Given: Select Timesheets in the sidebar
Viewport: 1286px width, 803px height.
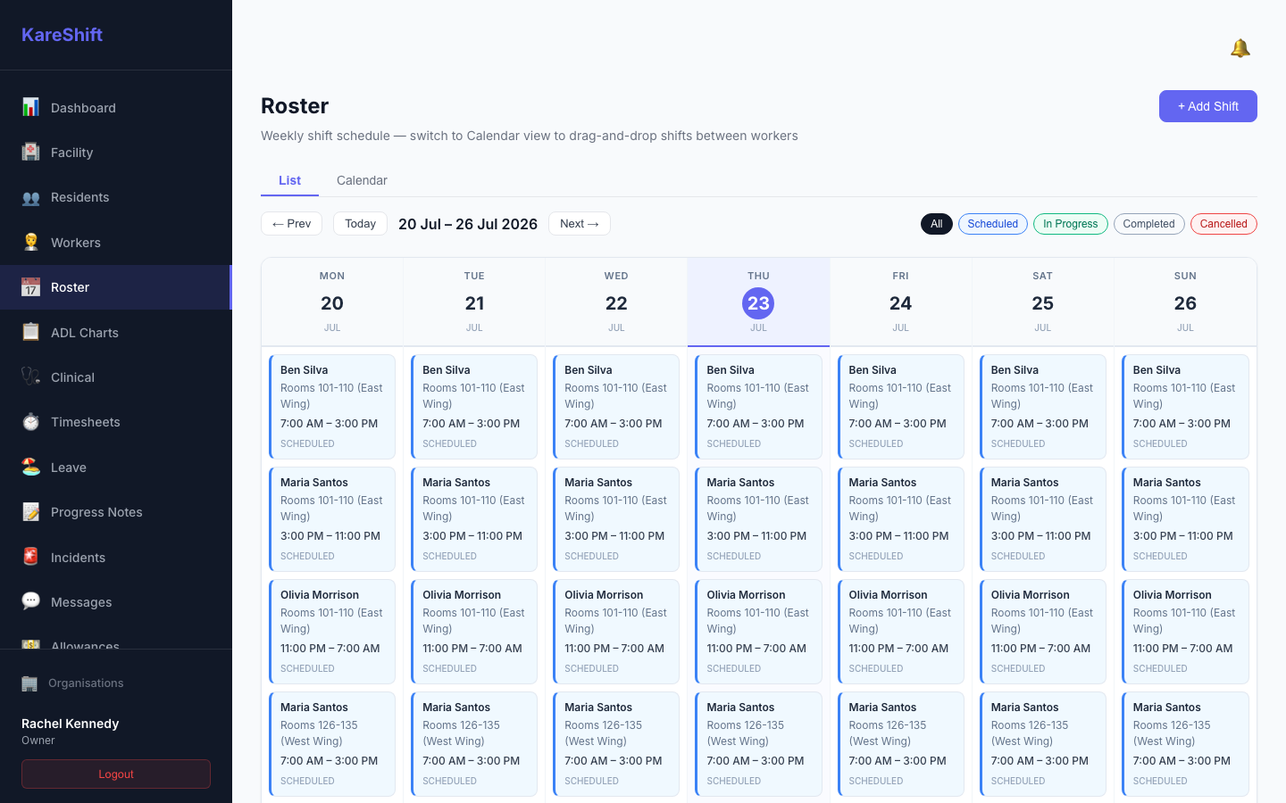Looking at the screenshot, I should pyautogui.click(x=116, y=422).
